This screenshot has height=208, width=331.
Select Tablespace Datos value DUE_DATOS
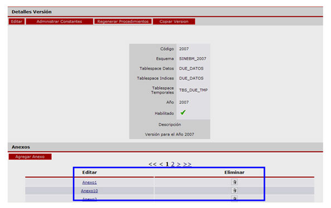tap(191, 69)
